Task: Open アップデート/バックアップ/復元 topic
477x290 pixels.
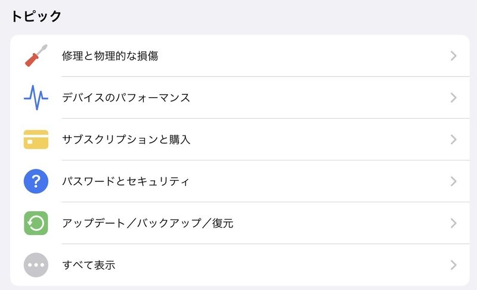Action: pos(240,223)
